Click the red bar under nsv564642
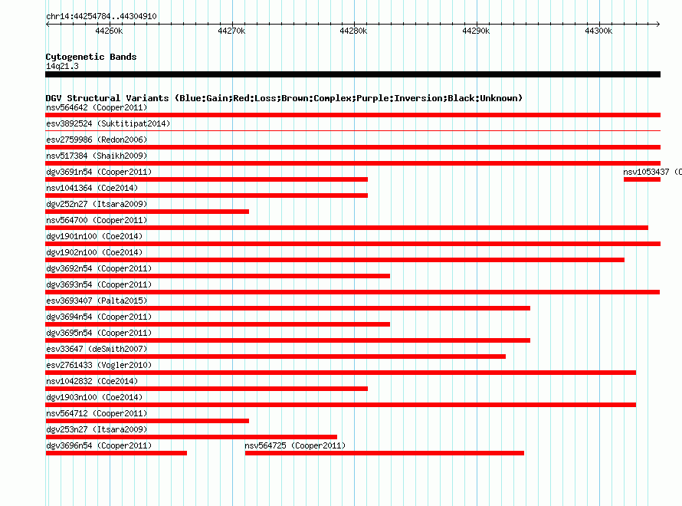The image size is (682, 506). (352, 115)
